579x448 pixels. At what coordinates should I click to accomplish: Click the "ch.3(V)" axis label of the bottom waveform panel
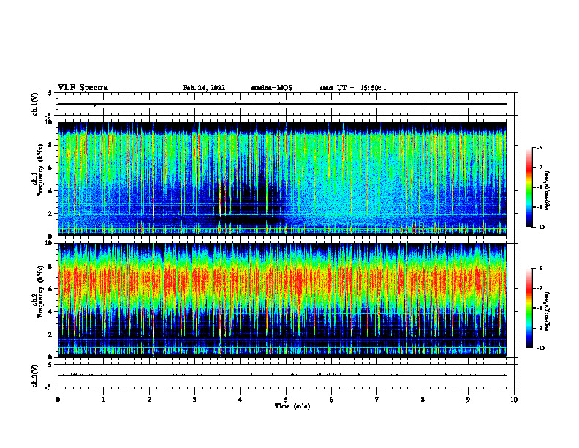[34, 376]
